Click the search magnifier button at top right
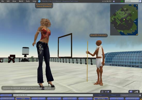The height and width of the screenshot is (100, 142). [140, 1]
